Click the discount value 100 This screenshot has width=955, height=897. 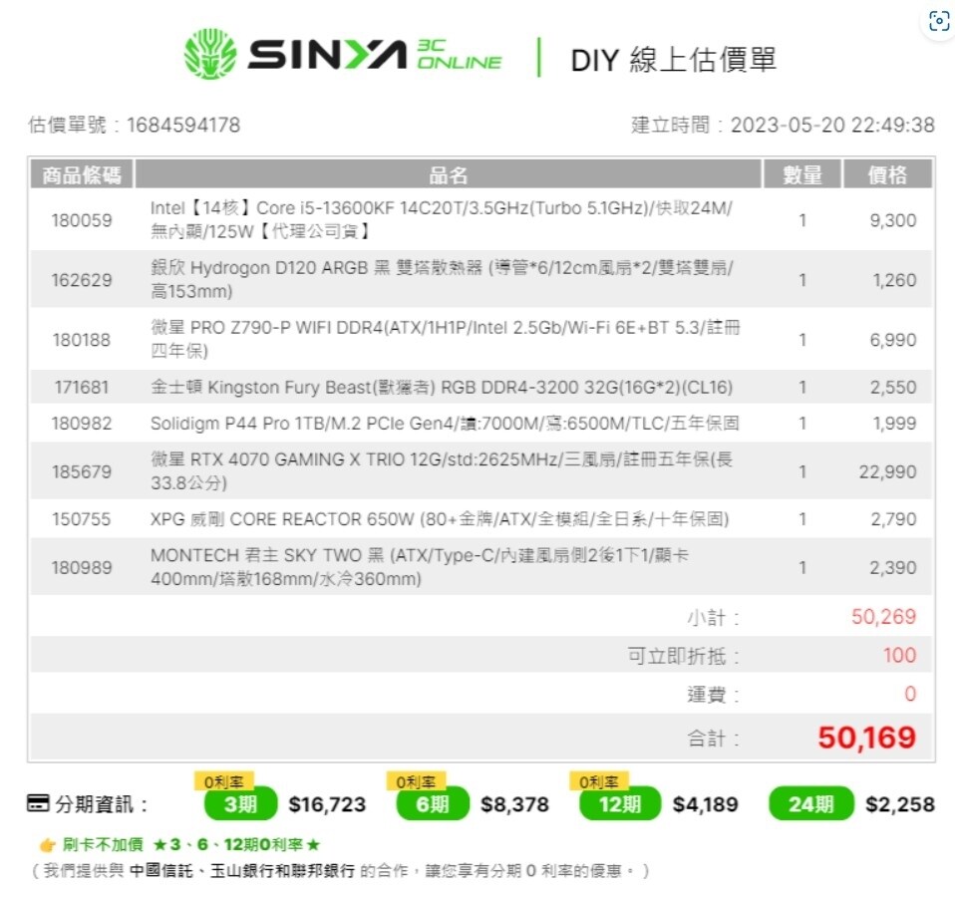pos(899,656)
